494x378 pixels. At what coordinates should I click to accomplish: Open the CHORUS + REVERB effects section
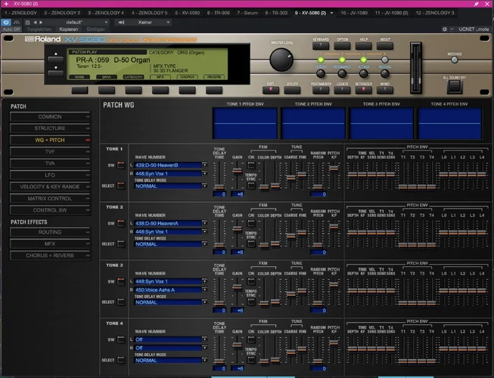point(50,256)
